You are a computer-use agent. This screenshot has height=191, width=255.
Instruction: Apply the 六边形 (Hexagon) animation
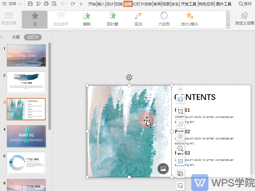[164, 19]
